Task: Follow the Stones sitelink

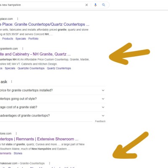Action: pos(18,153)
